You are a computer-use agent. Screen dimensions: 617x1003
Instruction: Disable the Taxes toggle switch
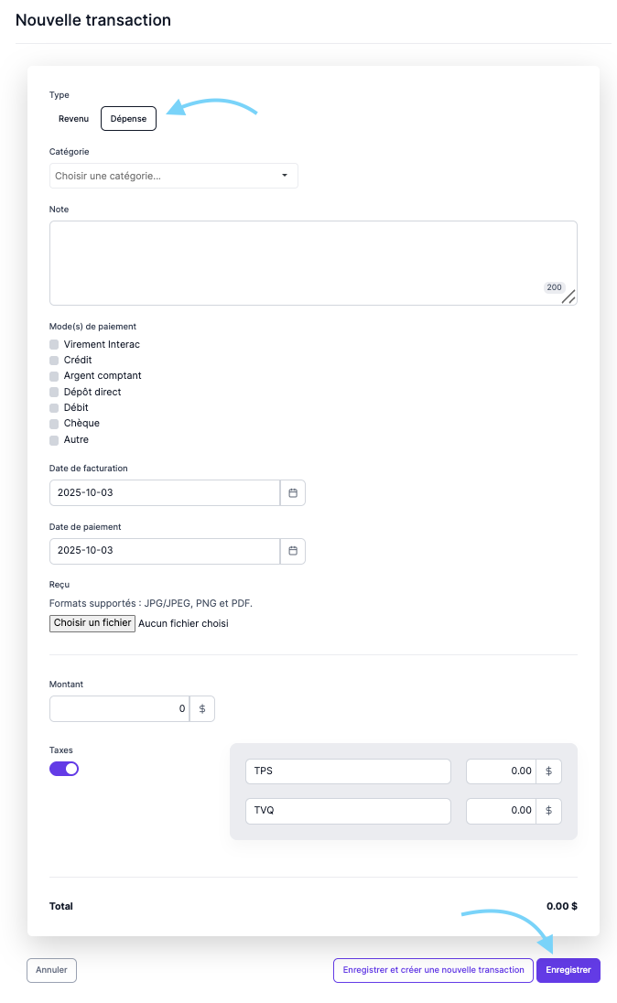64,769
